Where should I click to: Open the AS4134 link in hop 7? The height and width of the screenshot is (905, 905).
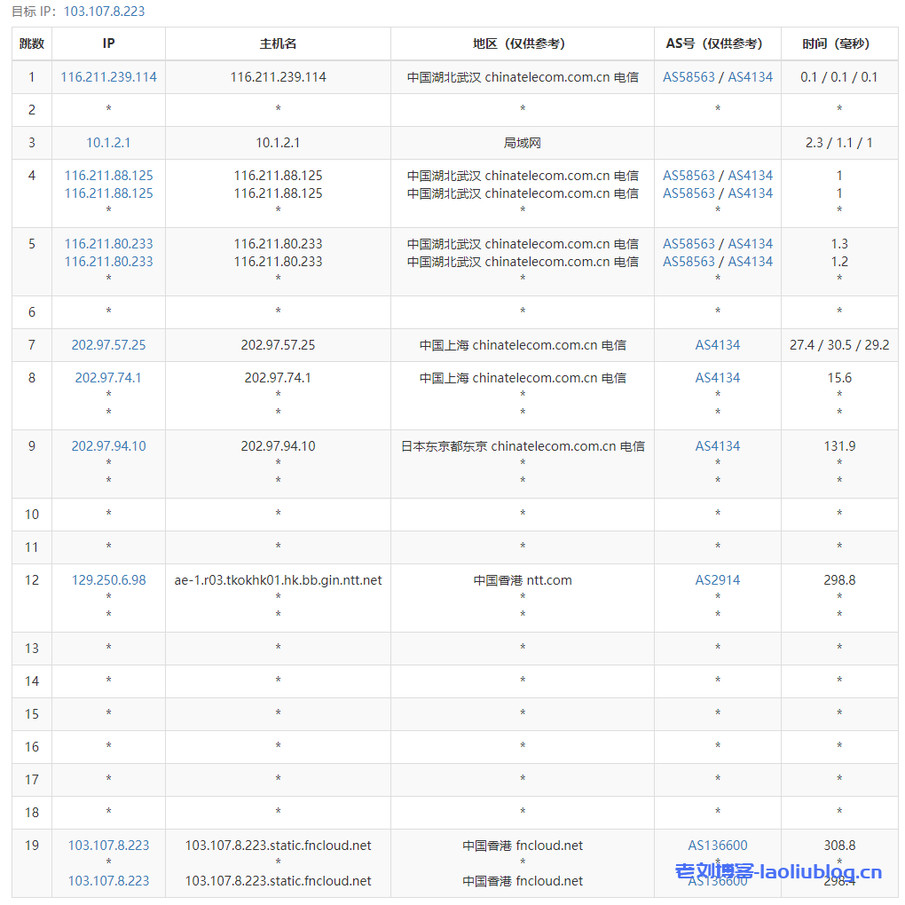tap(717, 345)
